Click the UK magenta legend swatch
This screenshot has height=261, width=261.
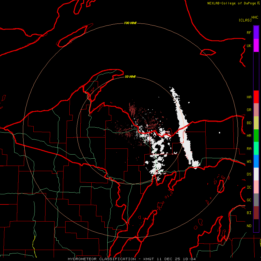pyautogui.click(x=256, y=46)
